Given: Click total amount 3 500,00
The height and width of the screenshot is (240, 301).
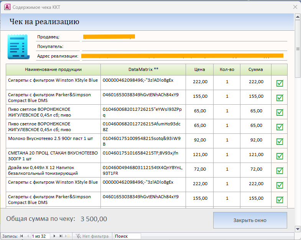Looking at the screenshot, I should point(94,219).
